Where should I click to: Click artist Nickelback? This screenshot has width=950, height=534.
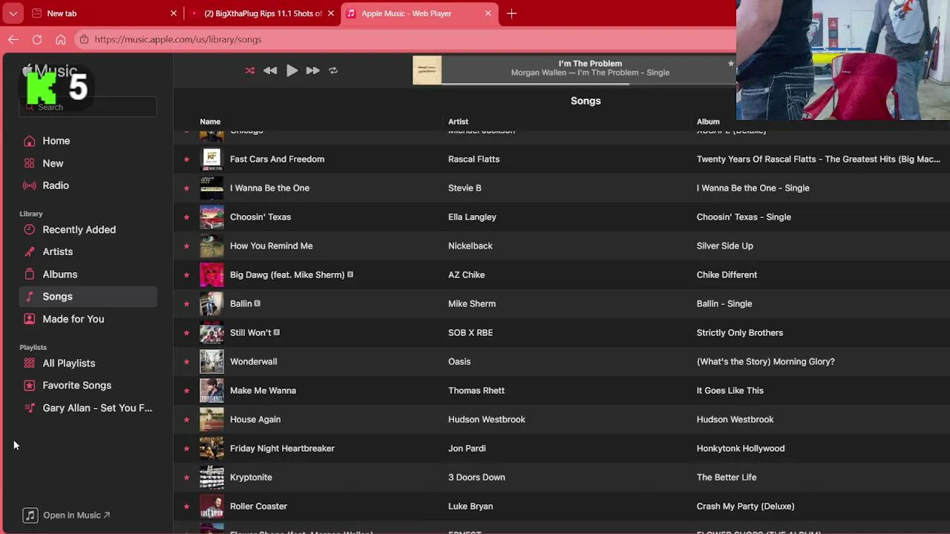[471, 245]
